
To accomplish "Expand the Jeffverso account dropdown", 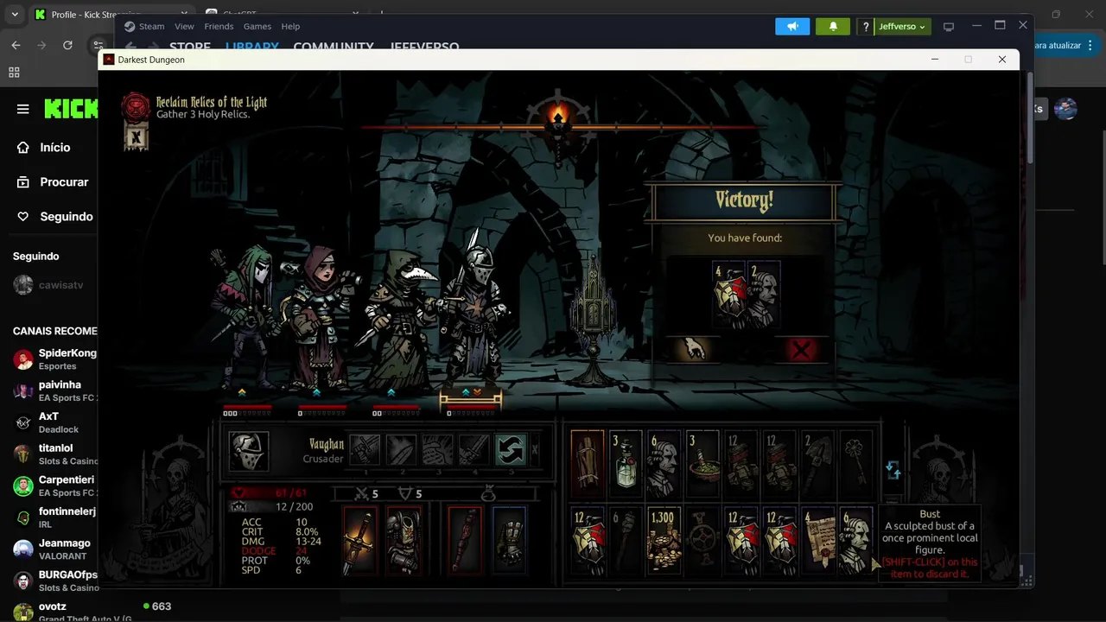I will [x=903, y=27].
